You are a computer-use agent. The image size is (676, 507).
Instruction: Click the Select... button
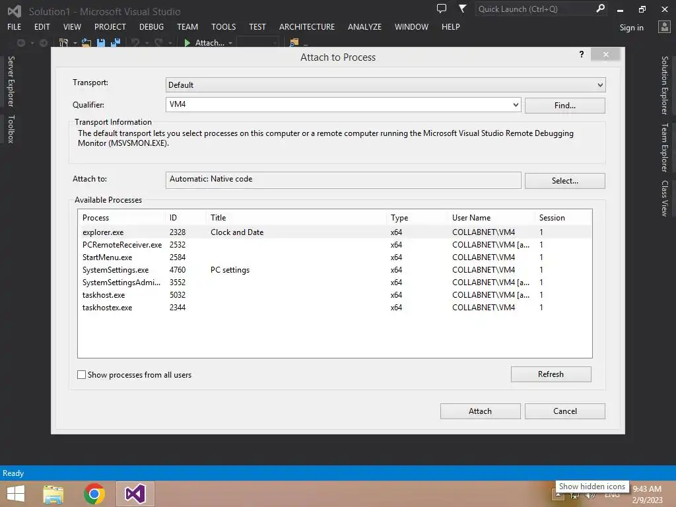tap(565, 181)
